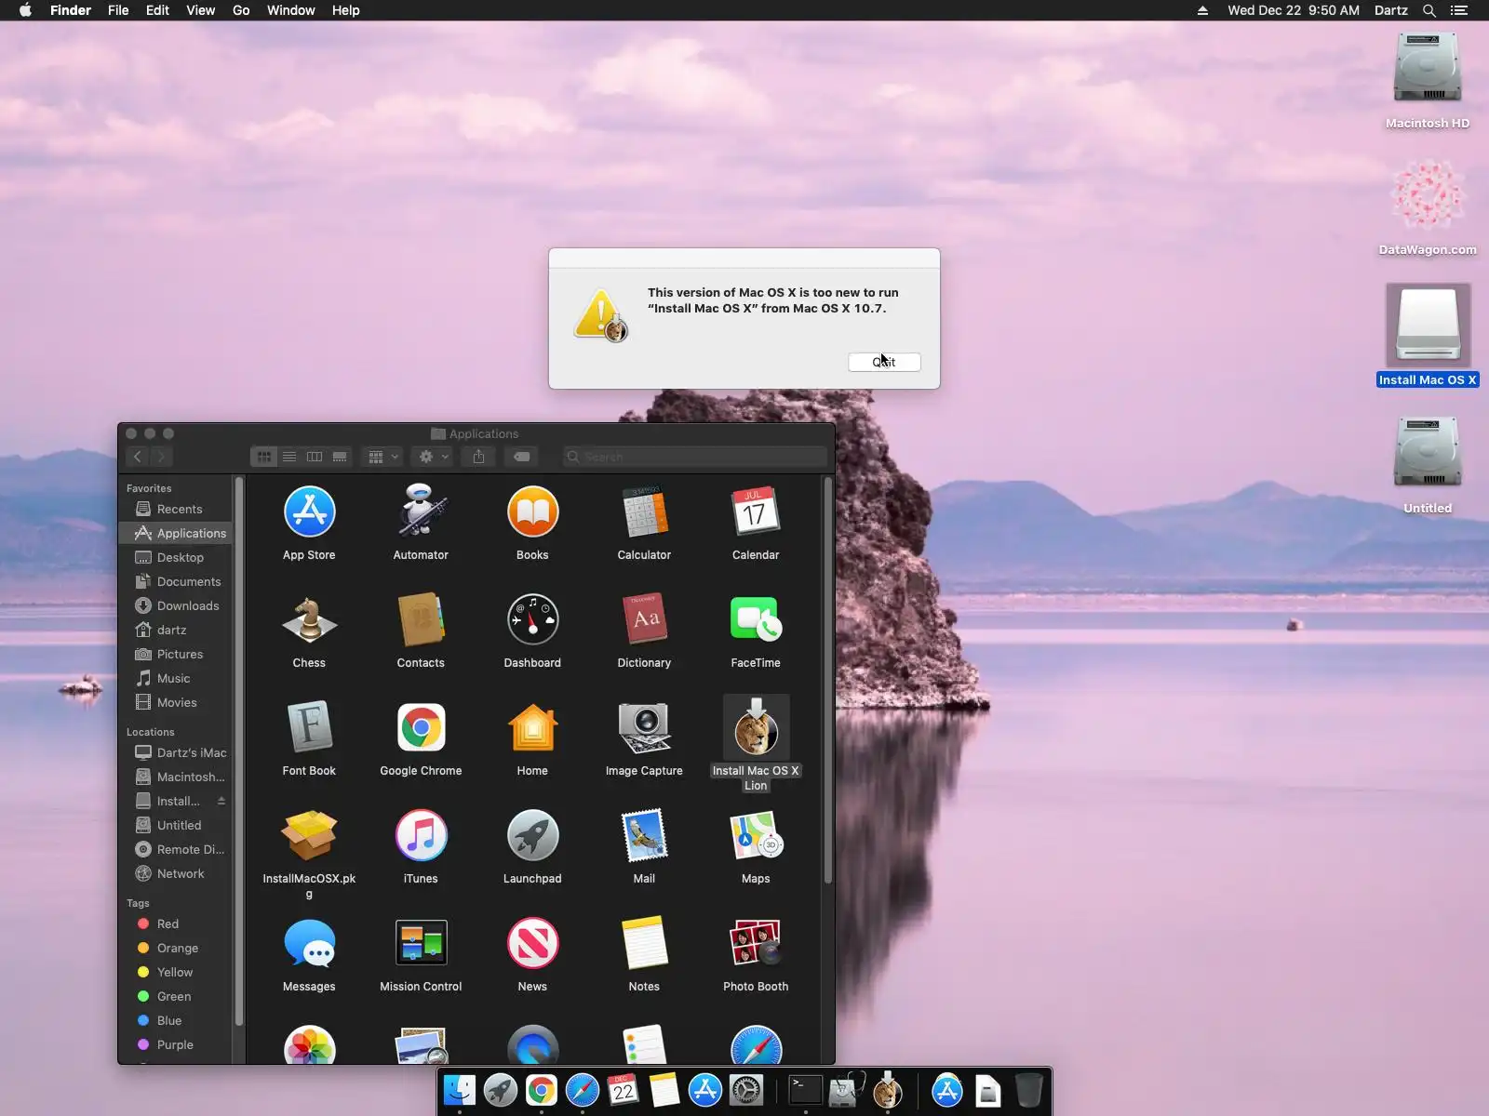Select the News app icon

pos(532,943)
